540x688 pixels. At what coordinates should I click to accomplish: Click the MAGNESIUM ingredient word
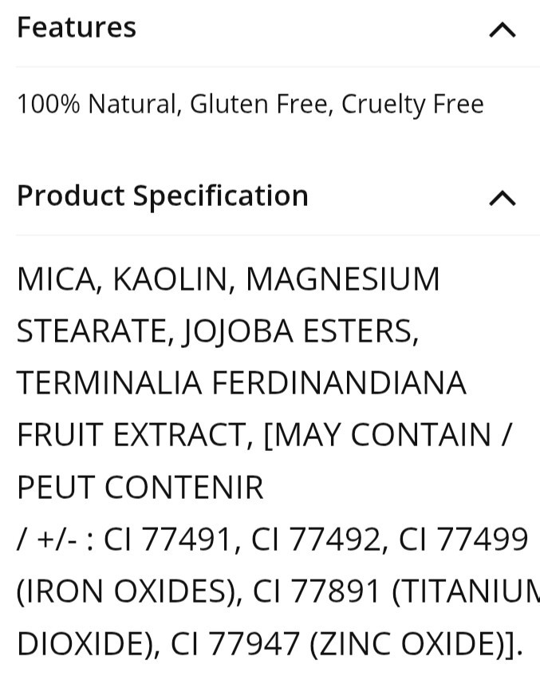click(x=343, y=279)
